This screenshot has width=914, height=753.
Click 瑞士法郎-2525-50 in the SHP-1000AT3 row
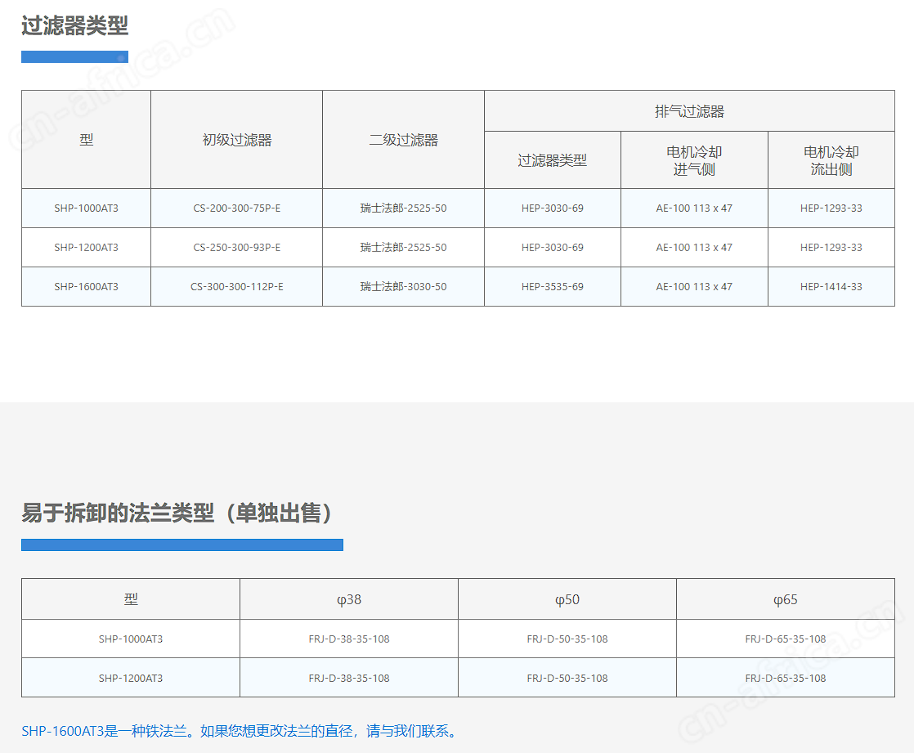click(403, 208)
